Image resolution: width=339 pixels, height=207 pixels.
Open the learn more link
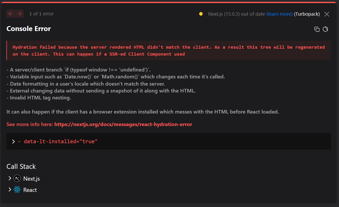279,14
